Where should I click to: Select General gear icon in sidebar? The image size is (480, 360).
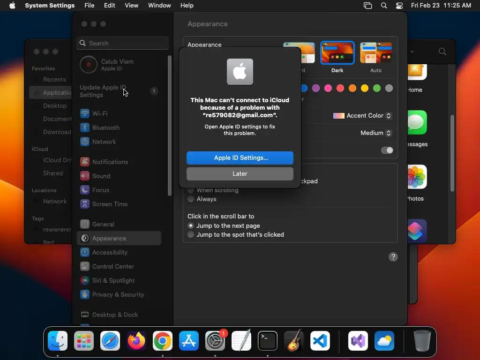(x=85, y=225)
